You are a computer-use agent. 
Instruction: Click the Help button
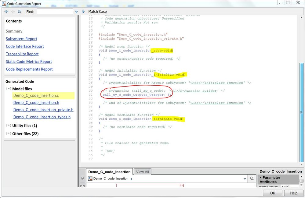[293, 193]
